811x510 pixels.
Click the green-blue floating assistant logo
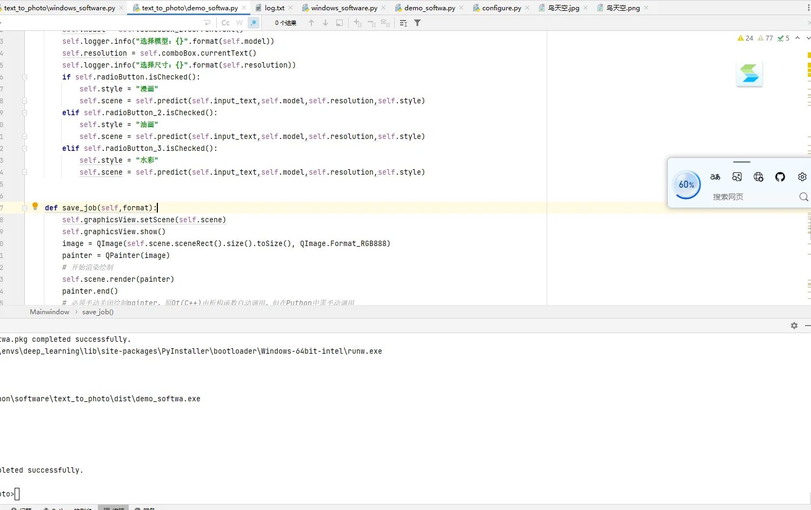749,74
